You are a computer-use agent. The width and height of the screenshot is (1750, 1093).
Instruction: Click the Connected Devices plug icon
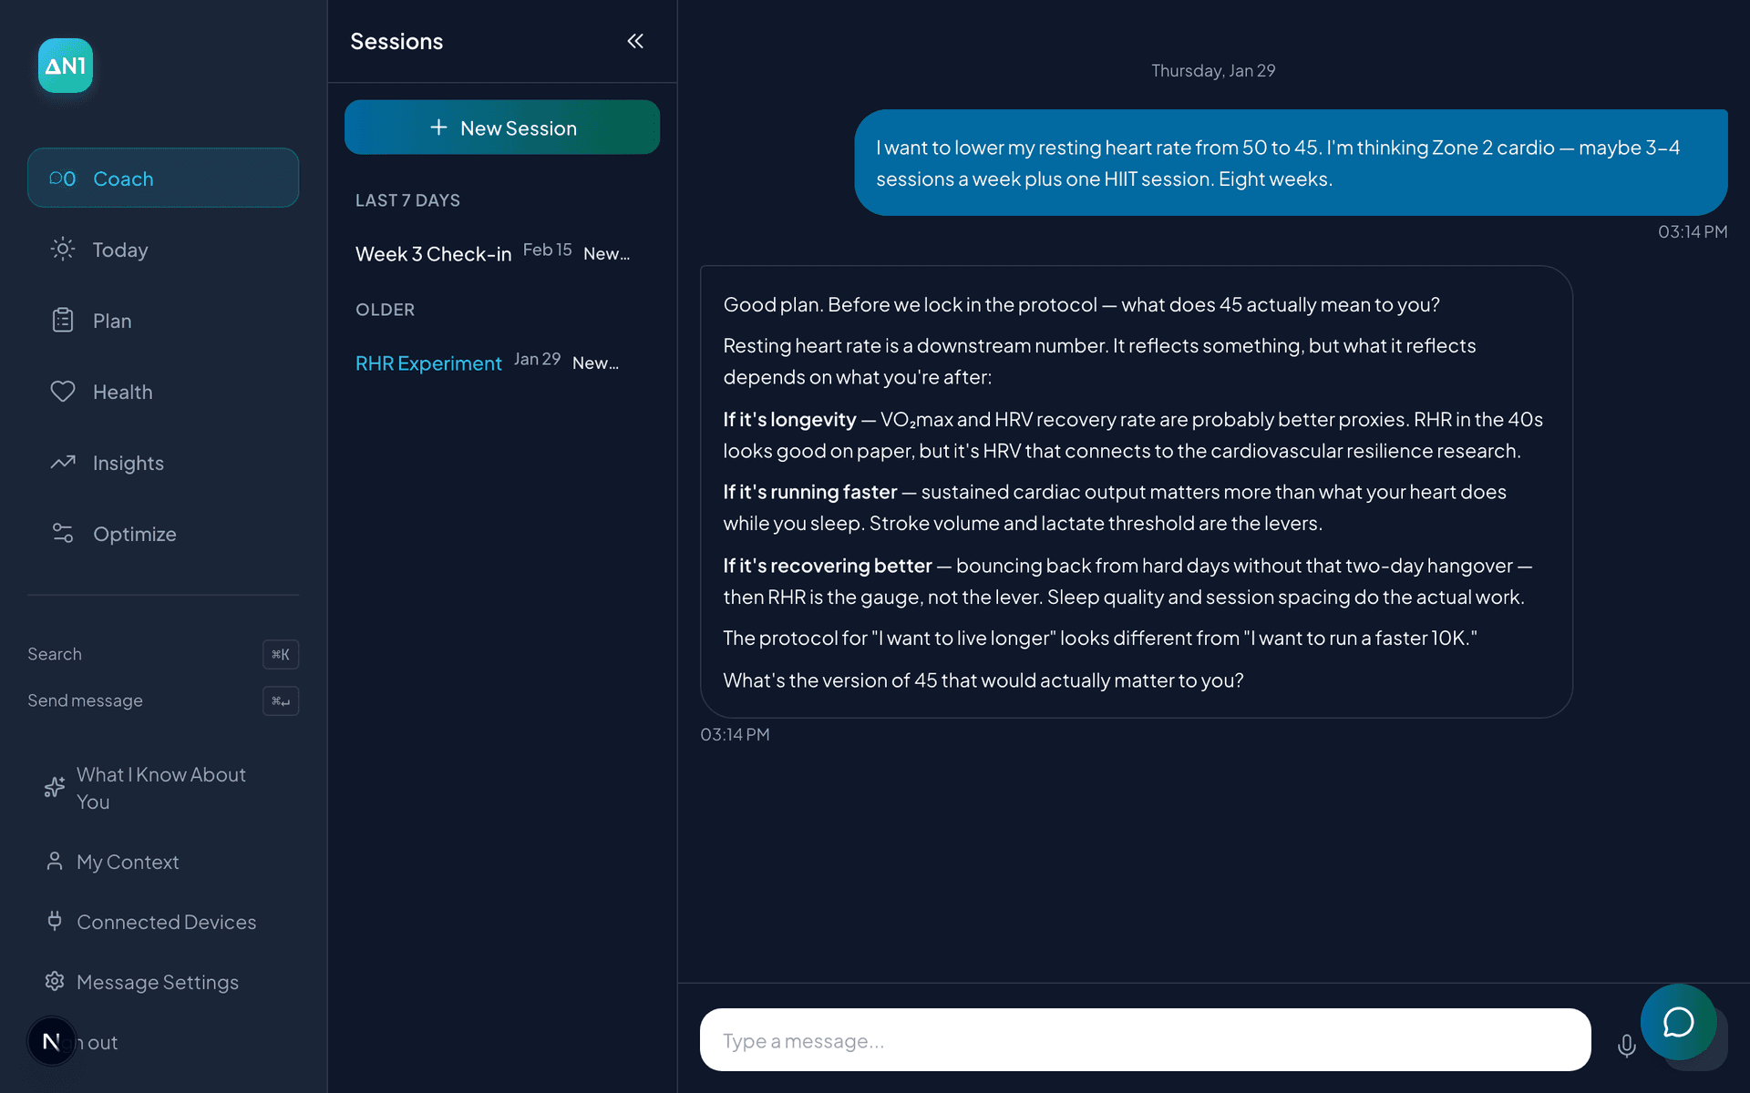55,922
